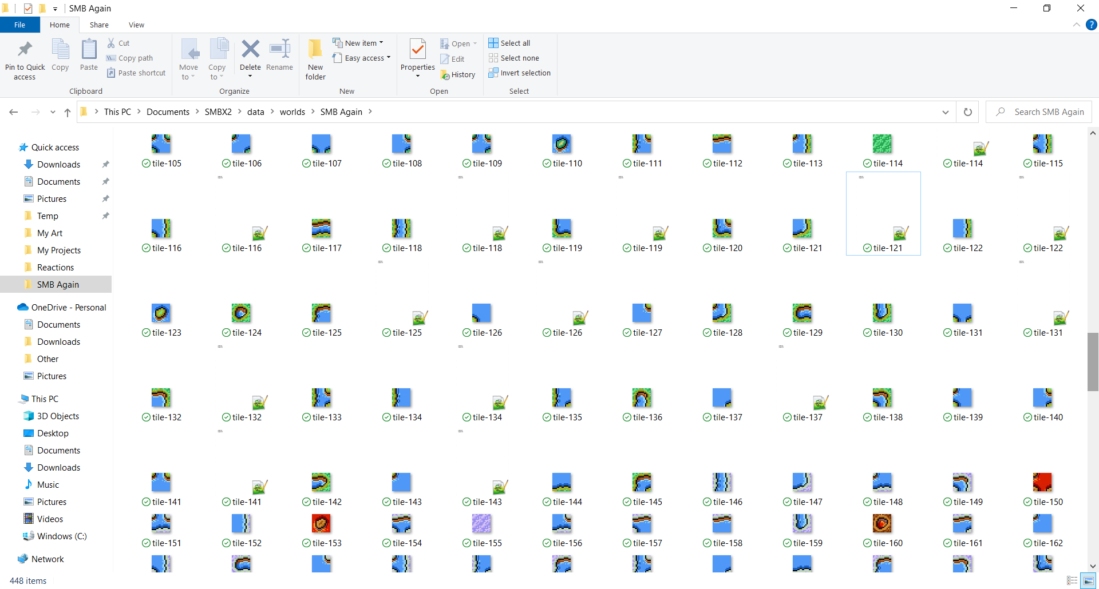Expand the Open dropdown arrow
Image resolution: width=1099 pixels, height=589 pixels.
(x=475, y=43)
